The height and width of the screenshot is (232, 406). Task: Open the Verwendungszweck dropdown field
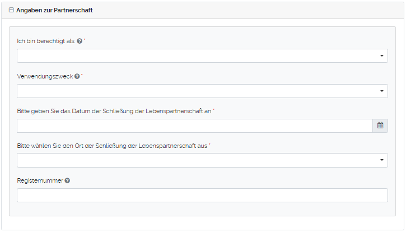click(196, 91)
